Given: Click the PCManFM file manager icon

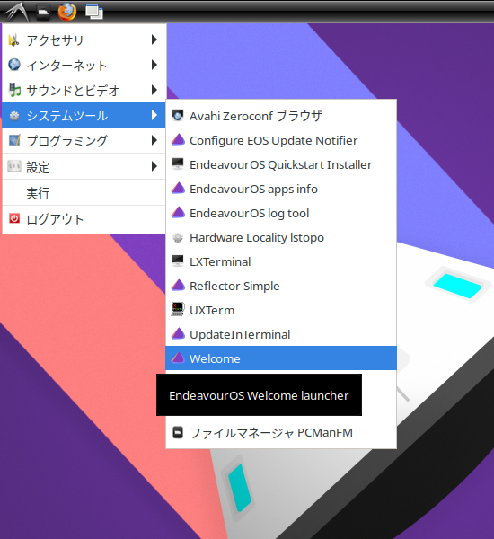Looking at the screenshot, I should point(178,432).
